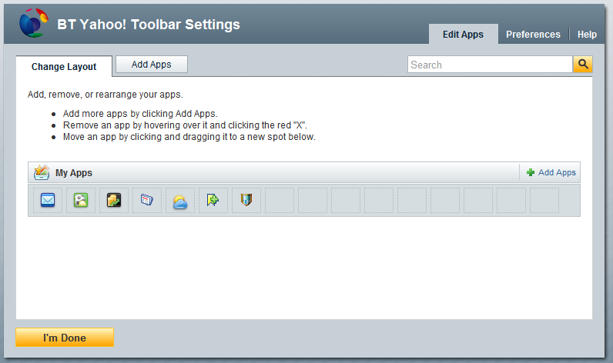
Task: Click the My Apps header label
Action: coord(73,172)
